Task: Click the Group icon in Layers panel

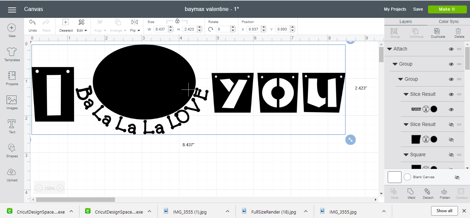Action: pos(395,31)
